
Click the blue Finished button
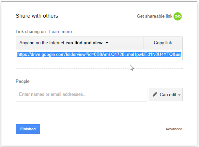coord(28,129)
